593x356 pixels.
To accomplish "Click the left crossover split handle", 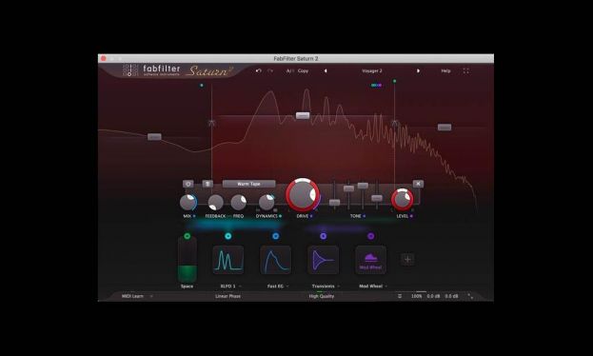I will (x=211, y=123).
